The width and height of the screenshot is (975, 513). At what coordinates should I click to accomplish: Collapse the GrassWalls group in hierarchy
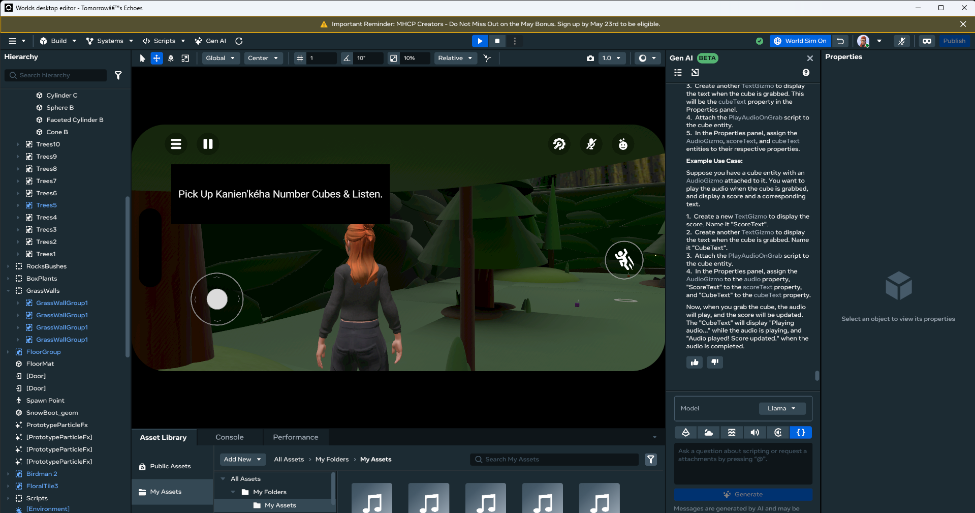pyautogui.click(x=8, y=291)
